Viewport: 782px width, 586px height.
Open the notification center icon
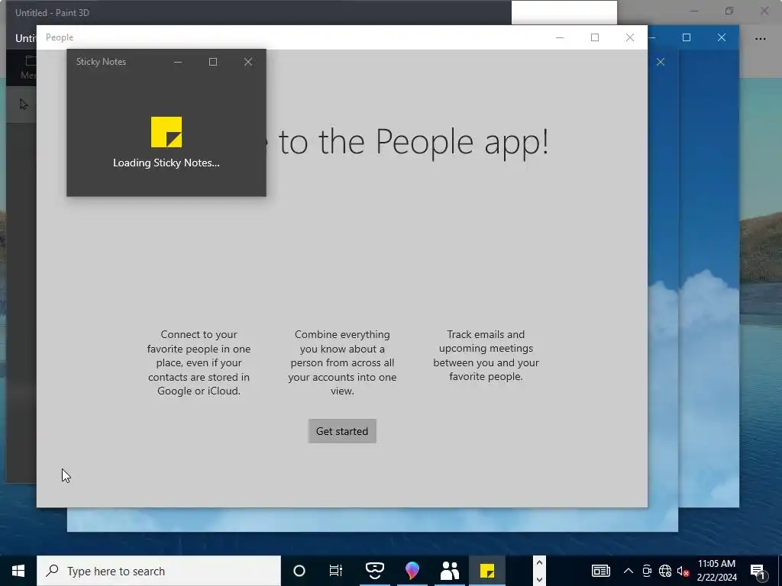[x=758, y=571]
